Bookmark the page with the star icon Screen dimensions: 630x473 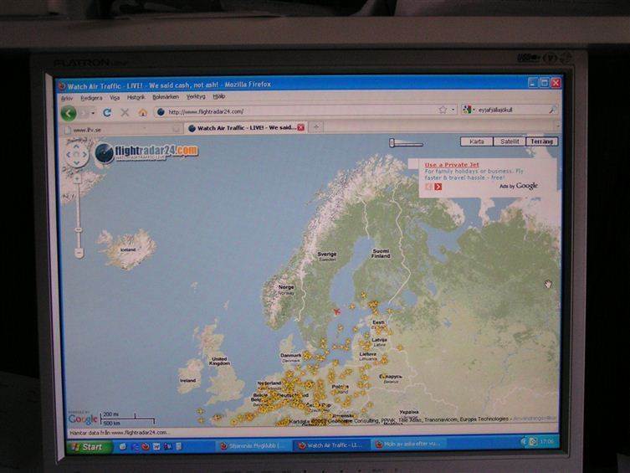tap(443, 110)
